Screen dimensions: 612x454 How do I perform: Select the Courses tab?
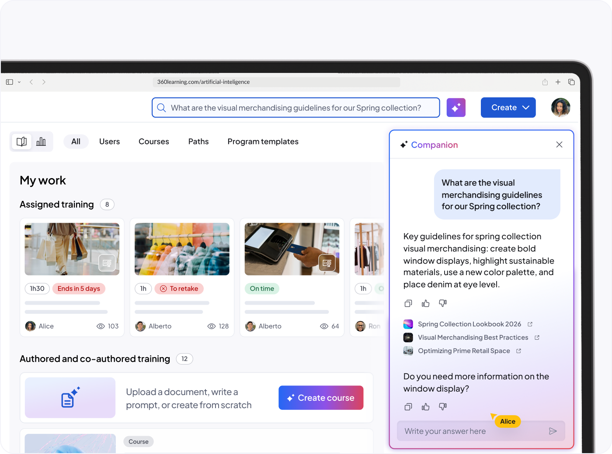[154, 141]
